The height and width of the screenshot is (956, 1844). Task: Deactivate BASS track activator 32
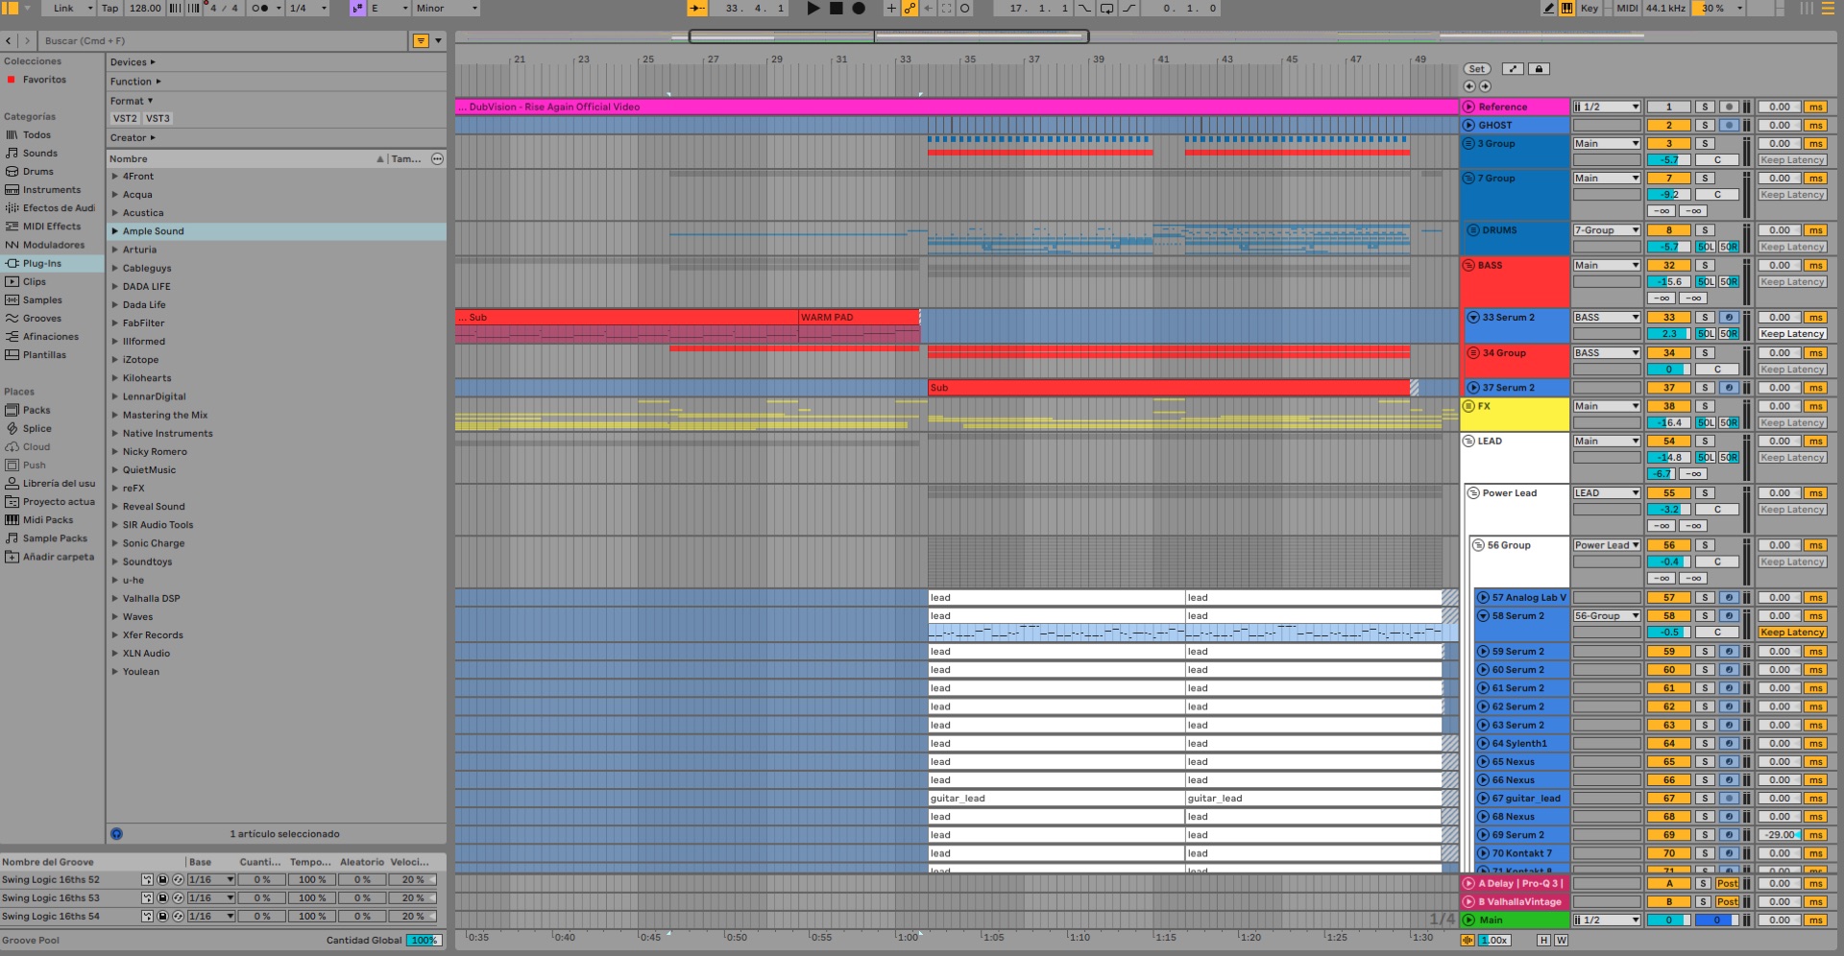(1669, 266)
